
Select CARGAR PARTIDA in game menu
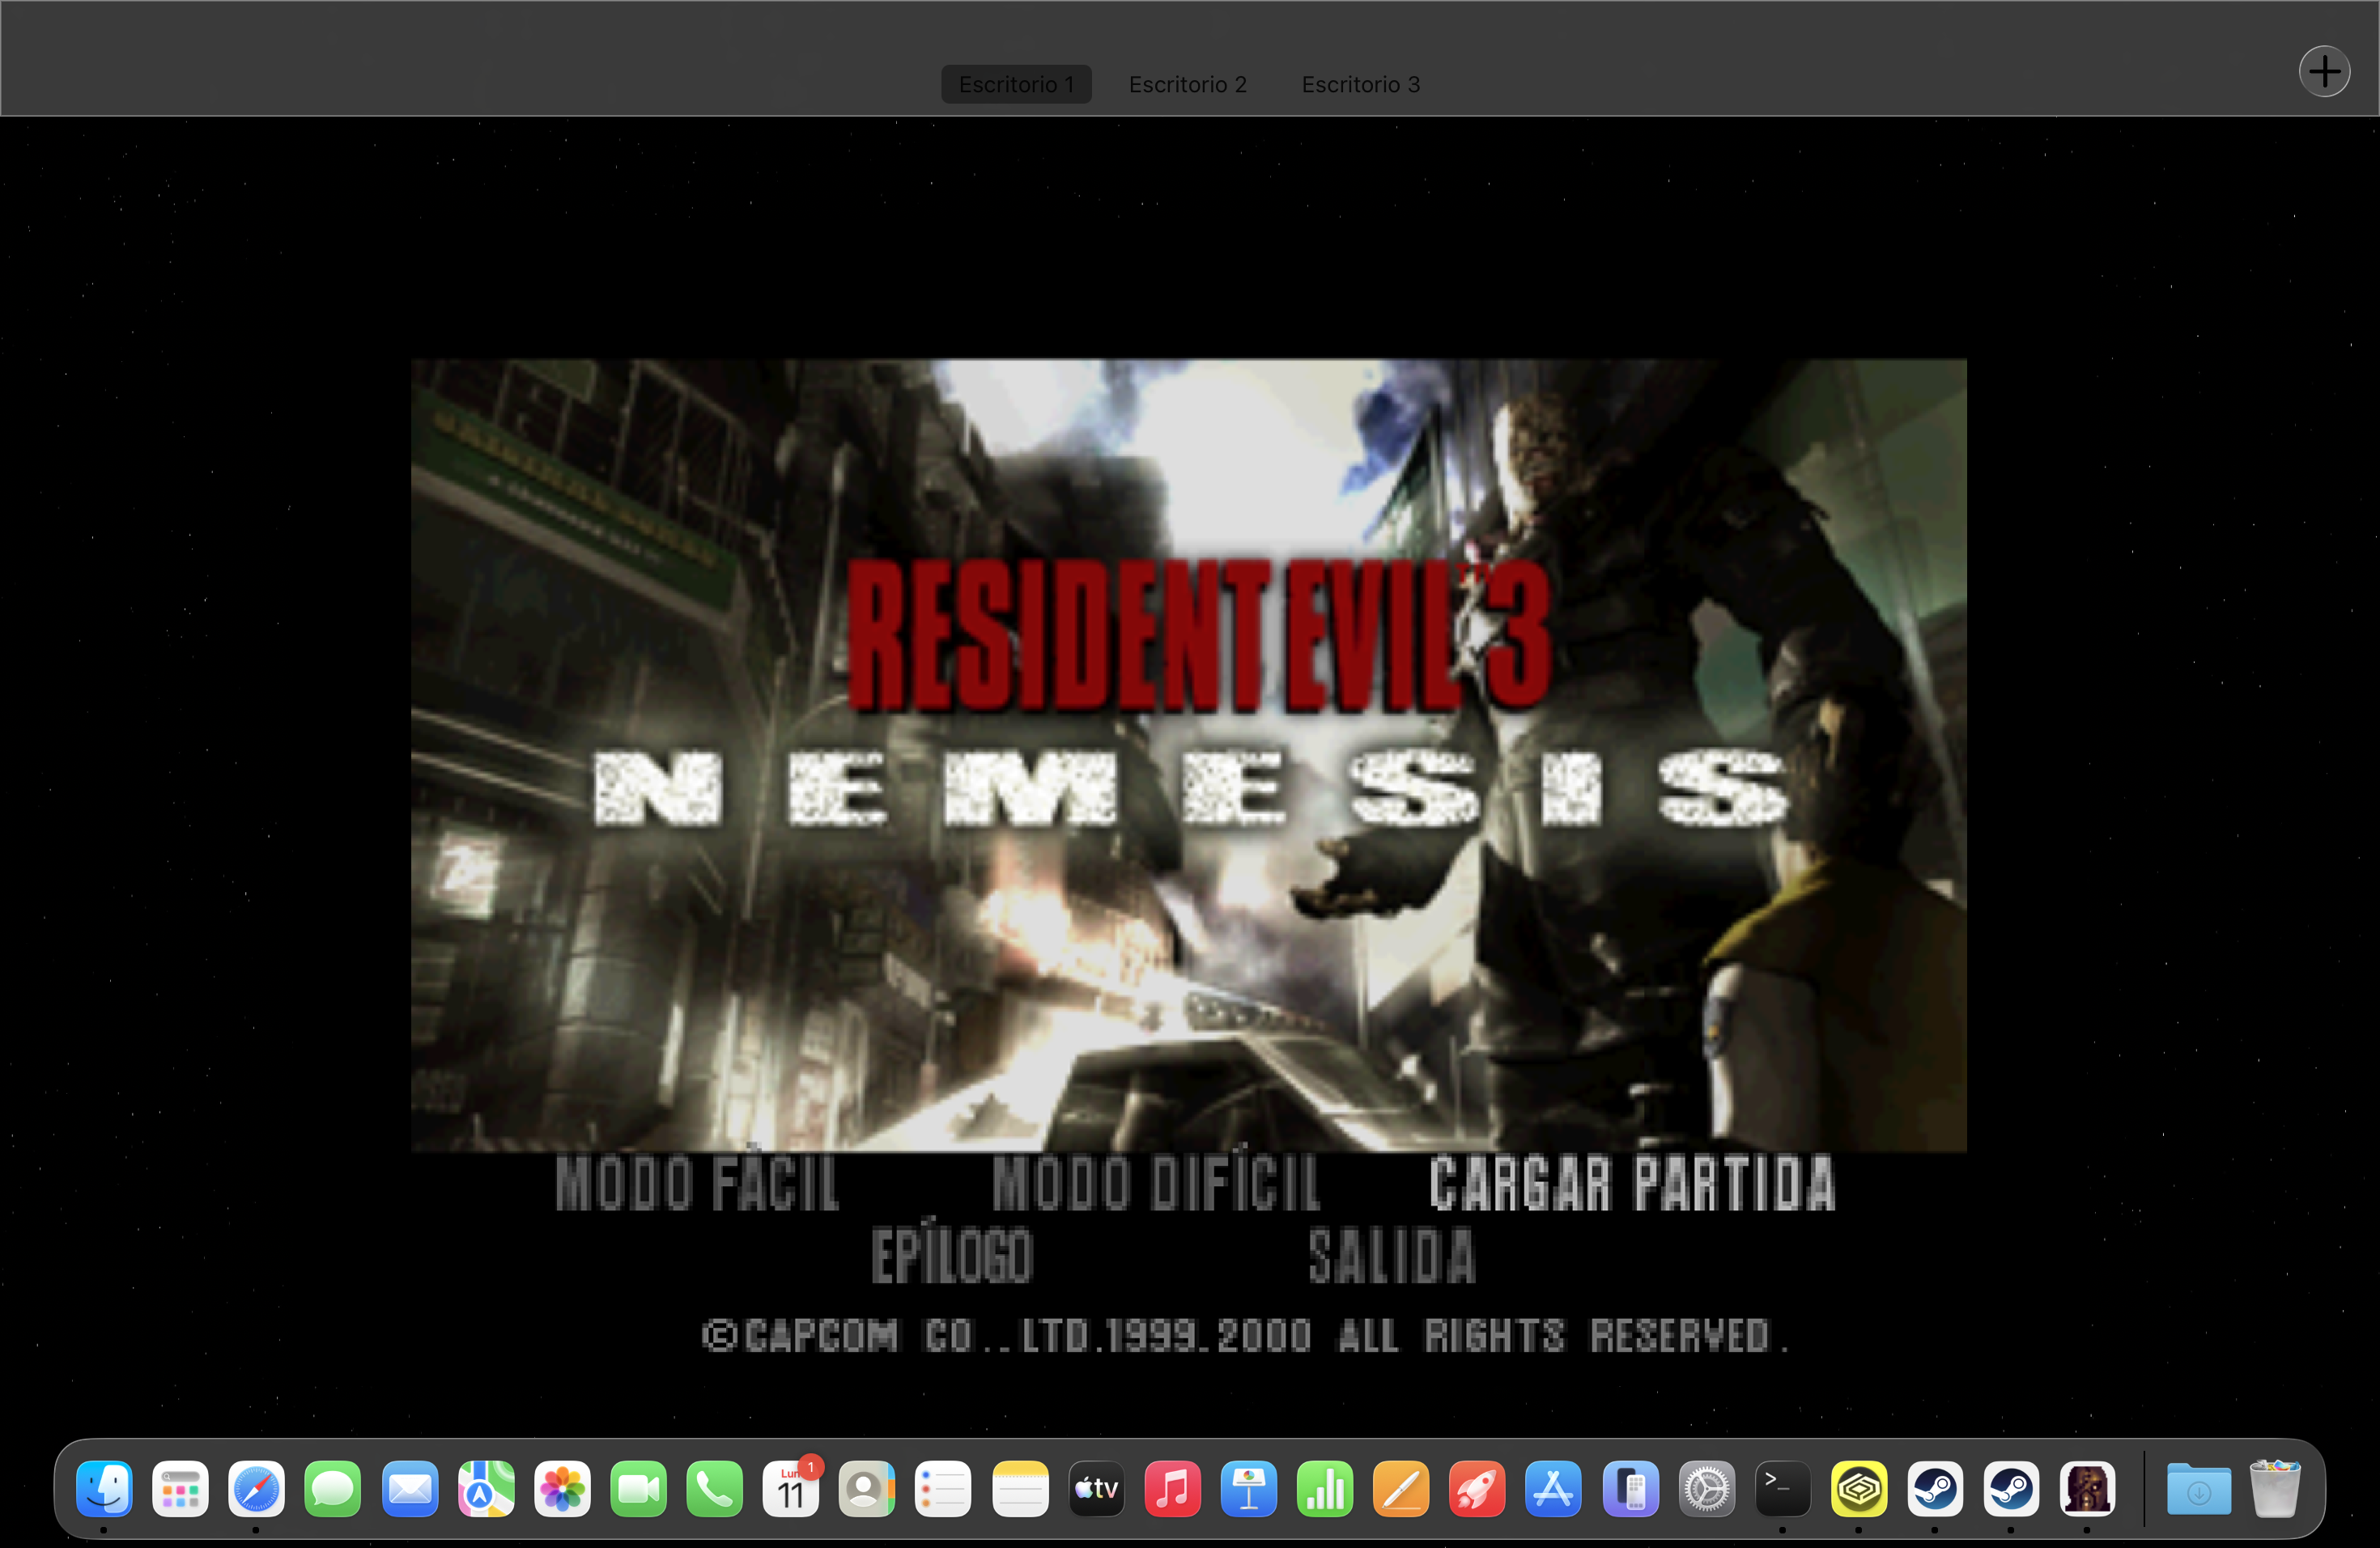[1632, 1183]
